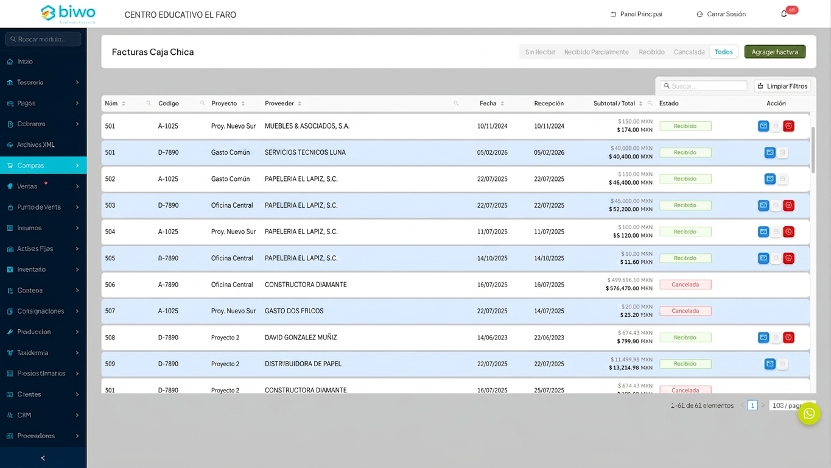Click red cancel icon for DAVID GONZALEZ MUÑIZ row
This screenshot has height=468, width=831.
[x=788, y=338]
